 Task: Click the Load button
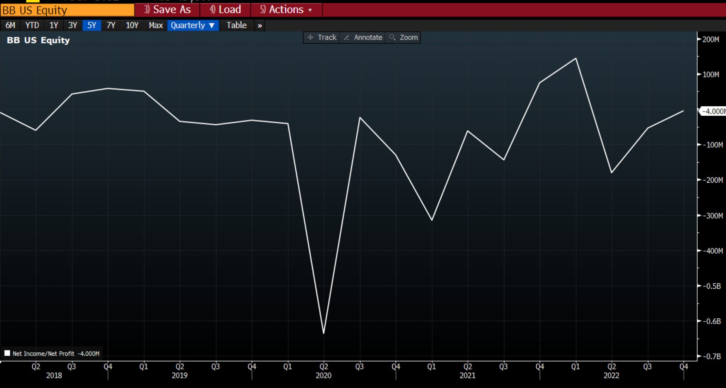(225, 10)
